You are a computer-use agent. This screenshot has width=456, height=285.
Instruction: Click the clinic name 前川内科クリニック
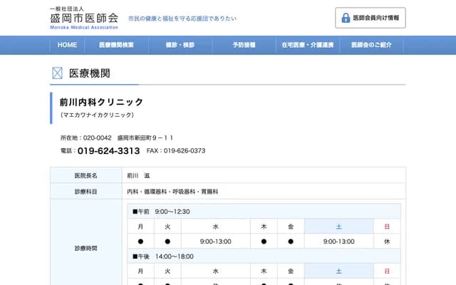click(101, 102)
